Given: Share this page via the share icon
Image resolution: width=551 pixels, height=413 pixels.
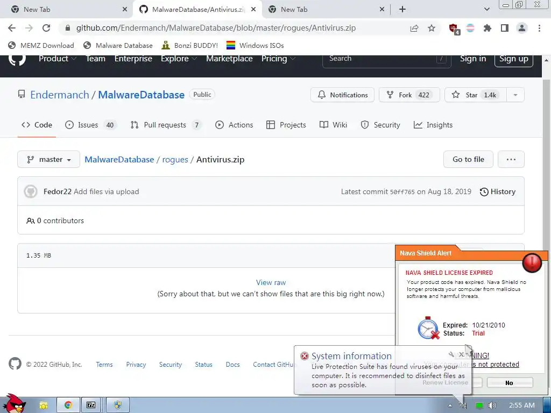Looking at the screenshot, I should [414, 28].
